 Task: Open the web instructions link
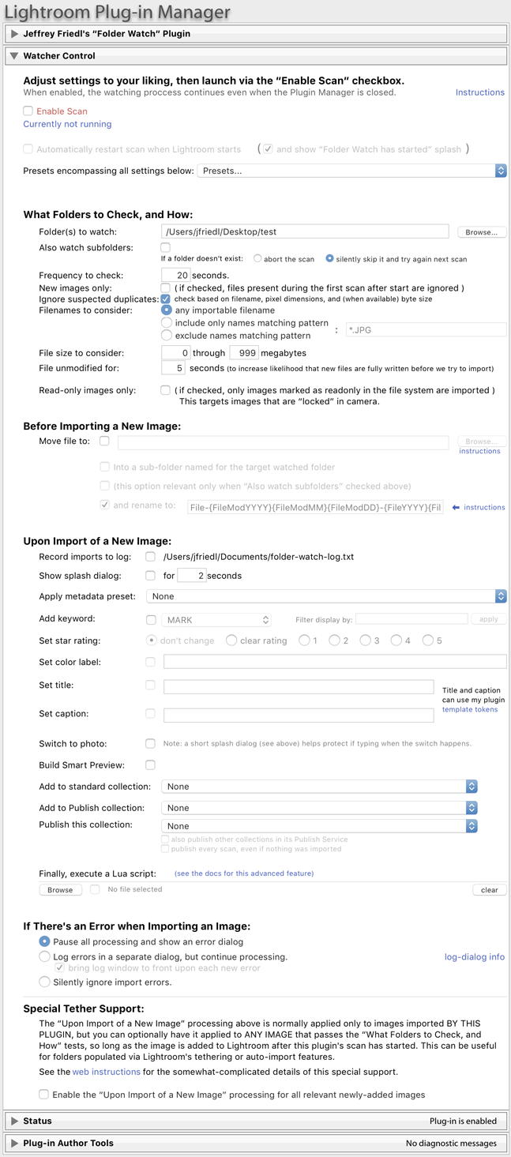pyautogui.click(x=106, y=1072)
